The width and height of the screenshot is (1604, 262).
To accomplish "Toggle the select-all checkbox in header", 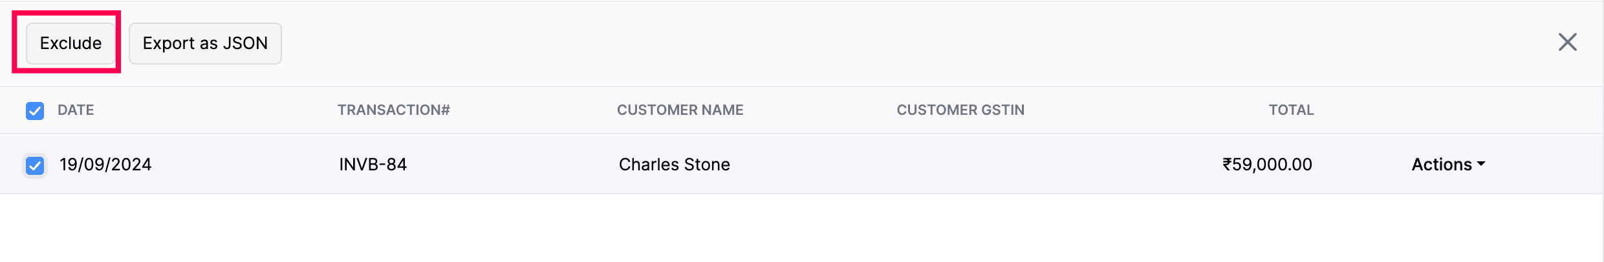I will coord(35,111).
